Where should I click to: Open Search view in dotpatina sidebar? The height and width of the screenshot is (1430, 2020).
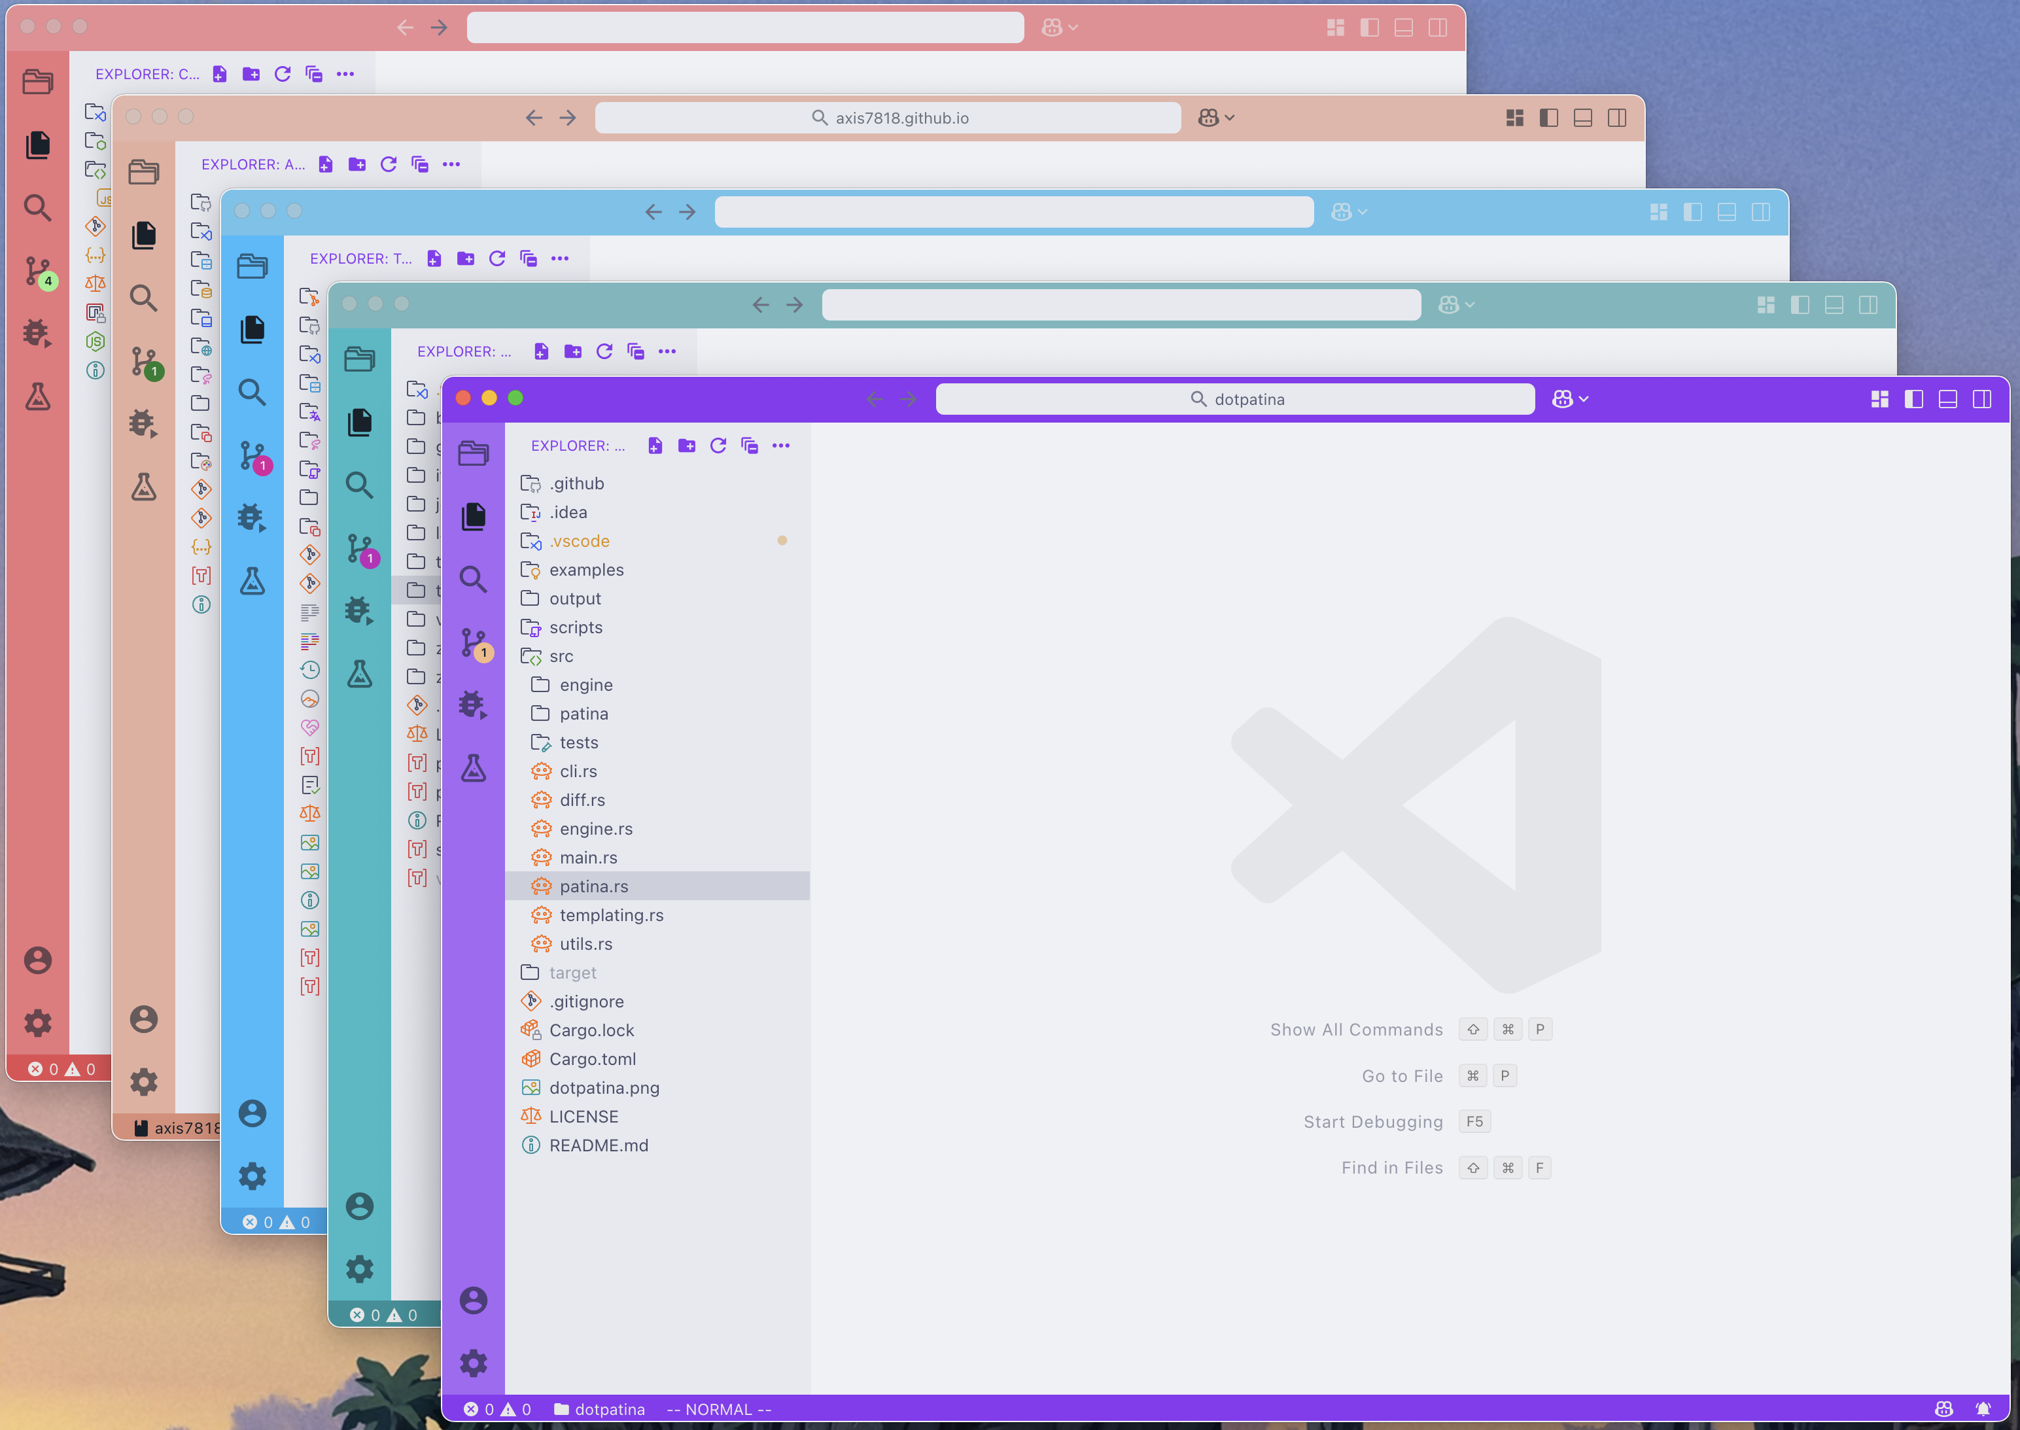[474, 580]
